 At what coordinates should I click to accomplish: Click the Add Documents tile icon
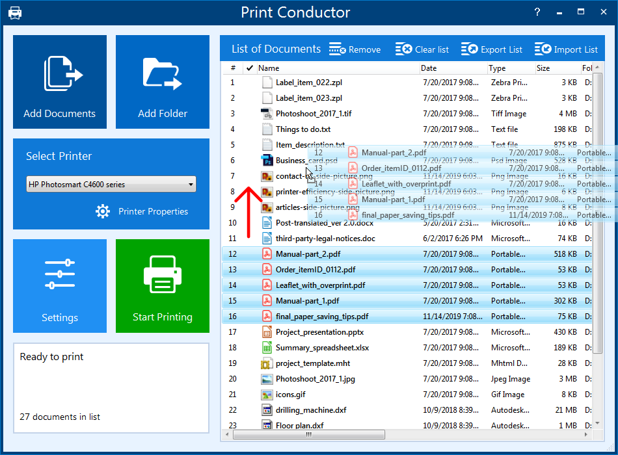(62, 73)
